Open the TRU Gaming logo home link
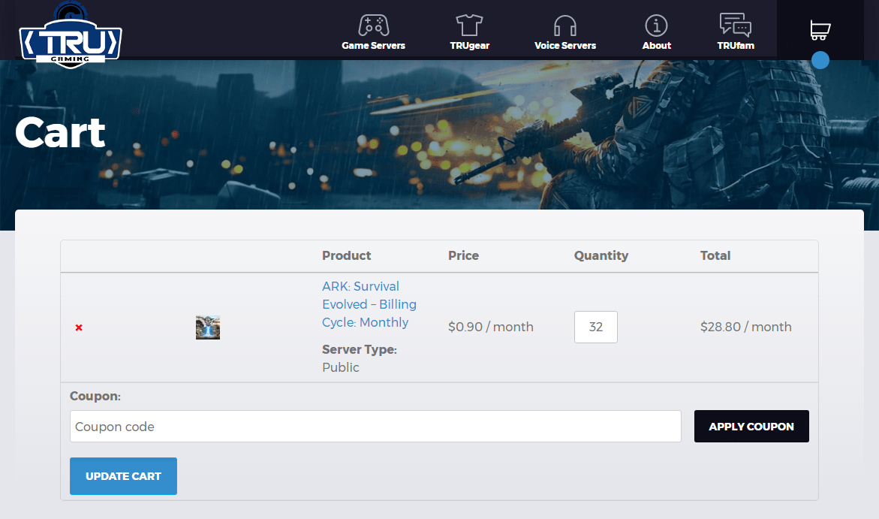 [x=71, y=35]
